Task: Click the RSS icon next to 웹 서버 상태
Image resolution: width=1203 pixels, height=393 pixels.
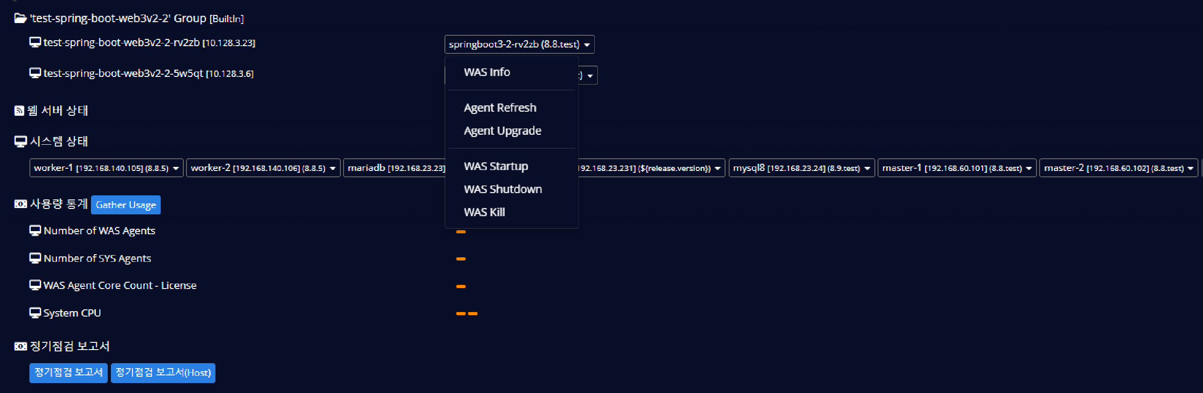Action: pyautogui.click(x=19, y=111)
